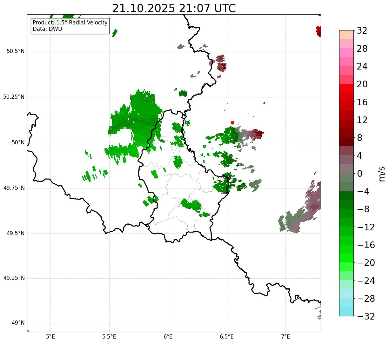Click the 49°N latitude label
Viewport: 389px width, 343px height.
coord(18,323)
